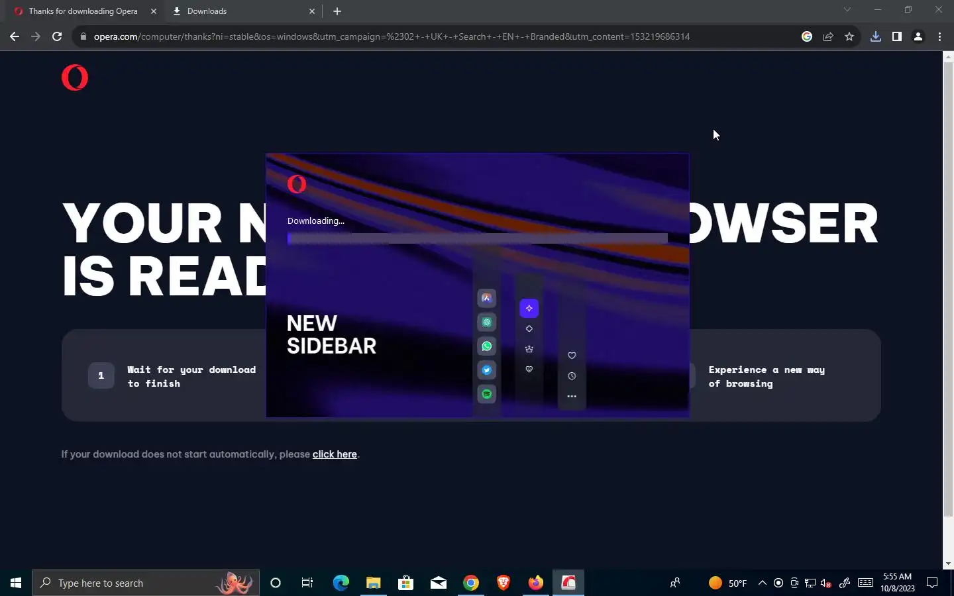Click the clock history icon in sidebar preview
The width and height of the screenshot is (954, 596).
point(572,376)
